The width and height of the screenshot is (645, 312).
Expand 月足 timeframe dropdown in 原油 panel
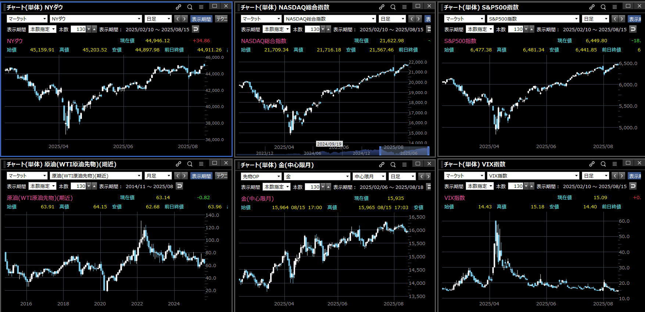[x=158, y=176]
